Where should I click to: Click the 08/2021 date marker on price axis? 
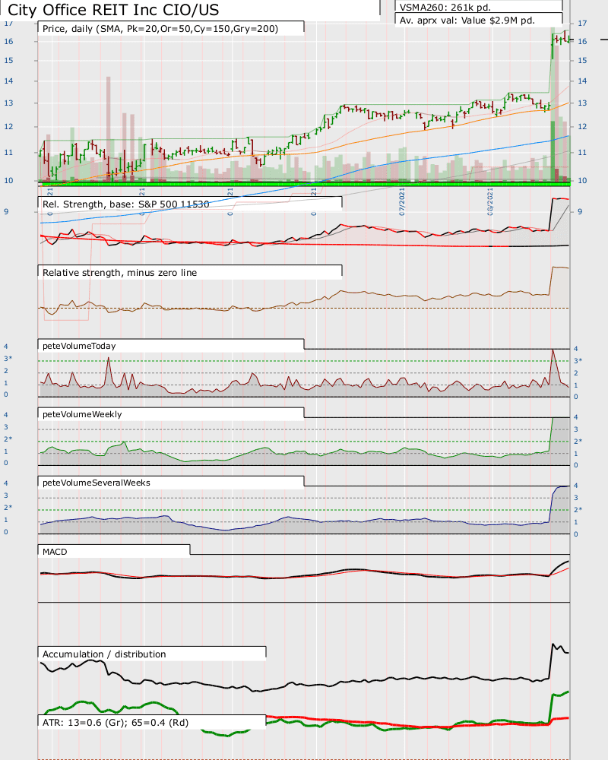click(490, 201)
